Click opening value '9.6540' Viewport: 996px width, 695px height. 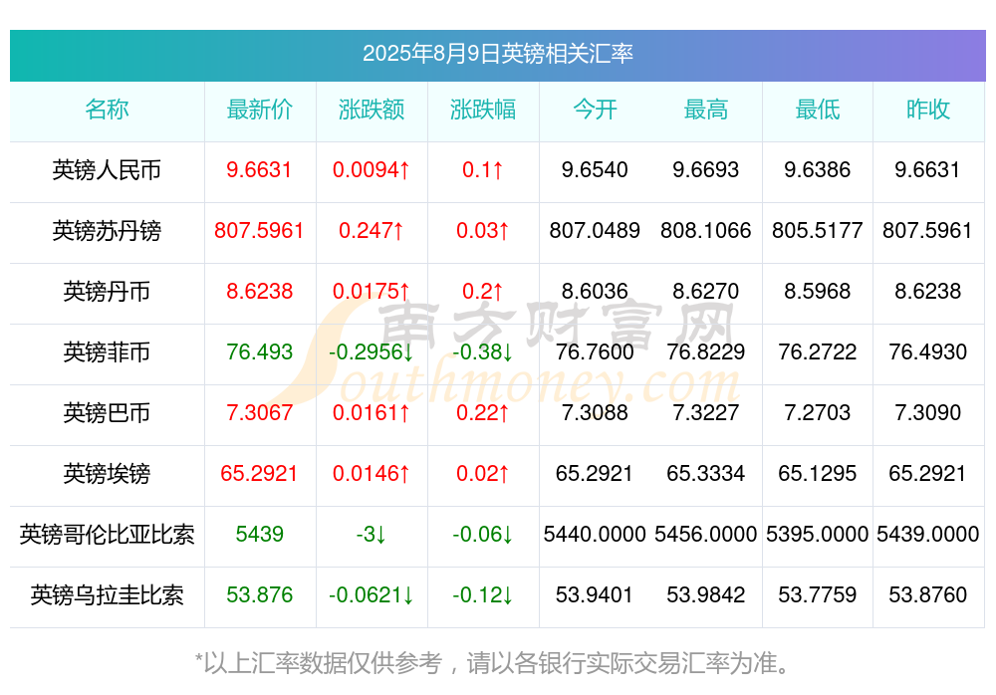[x=595, y=170]
